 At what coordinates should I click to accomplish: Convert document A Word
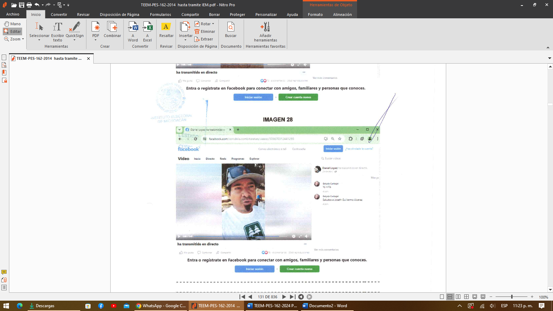[133, 31]
